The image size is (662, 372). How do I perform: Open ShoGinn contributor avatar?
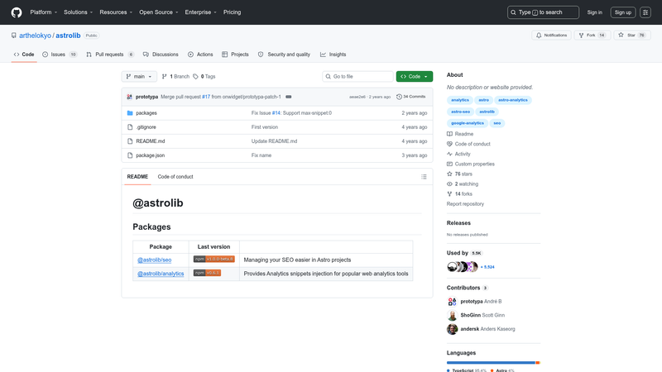pyautogui.click(x=452, y=316)
